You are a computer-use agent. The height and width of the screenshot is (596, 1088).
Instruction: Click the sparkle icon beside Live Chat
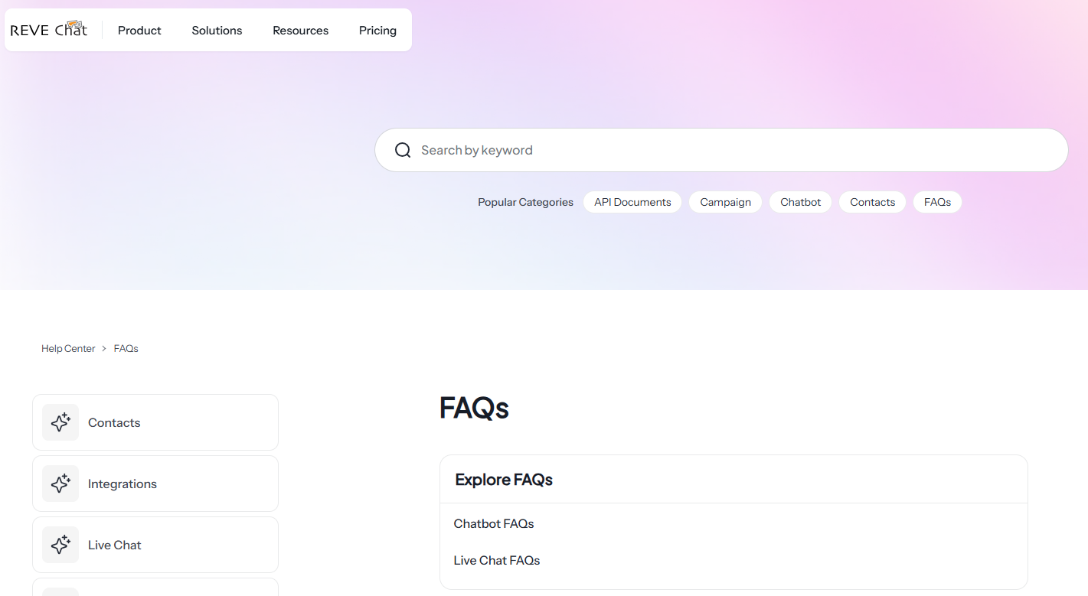point(60,545)
